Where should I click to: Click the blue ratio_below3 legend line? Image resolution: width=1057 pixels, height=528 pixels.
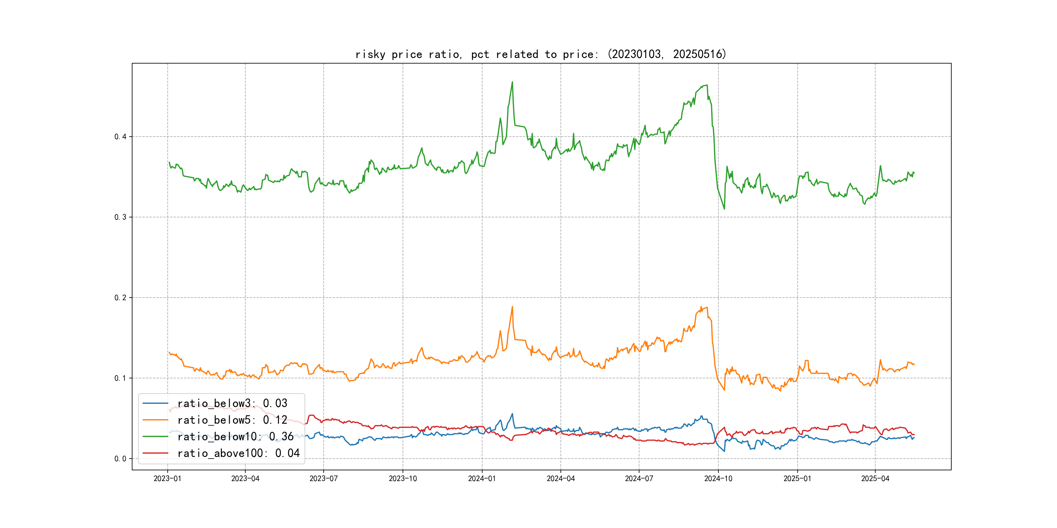pyautogui.click(x=155, y=403)
